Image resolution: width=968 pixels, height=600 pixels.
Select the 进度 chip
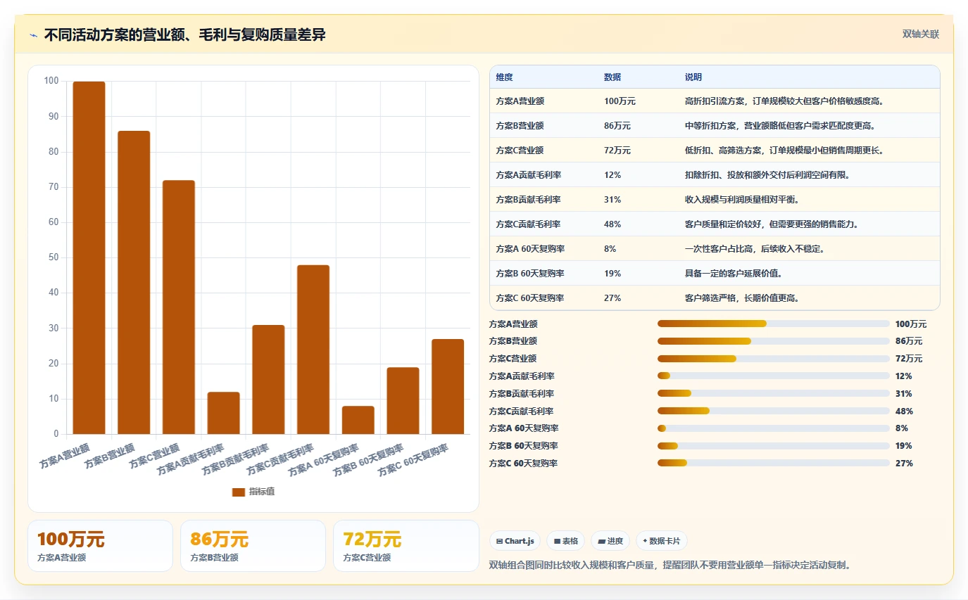(610, 541)
